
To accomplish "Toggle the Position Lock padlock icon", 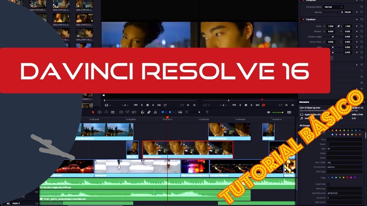I will tap(155, 112).
